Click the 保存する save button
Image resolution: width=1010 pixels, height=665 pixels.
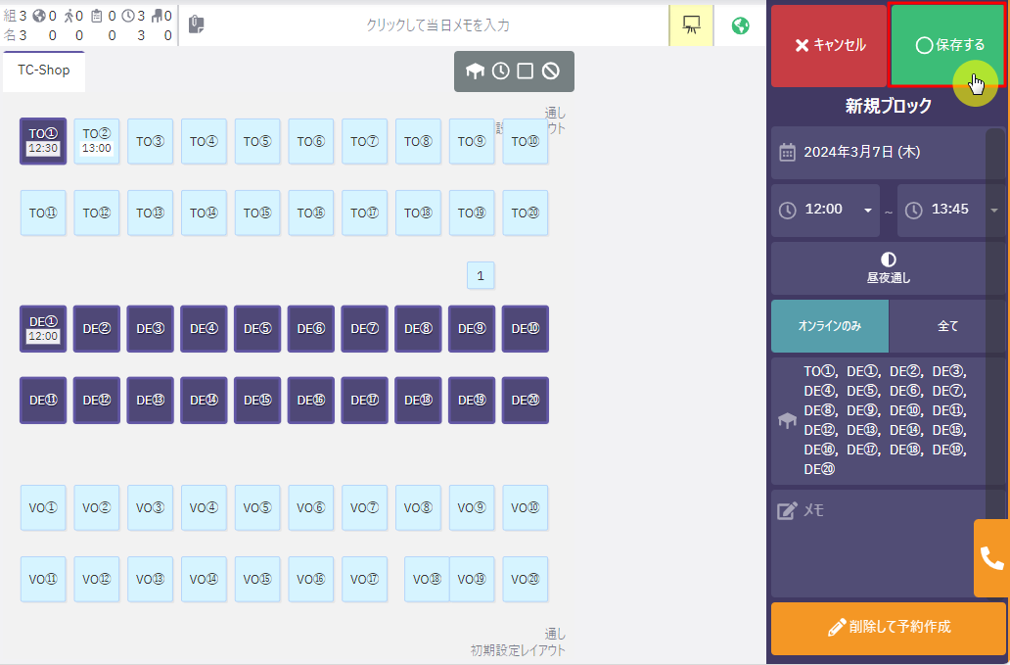coord(948,45)
